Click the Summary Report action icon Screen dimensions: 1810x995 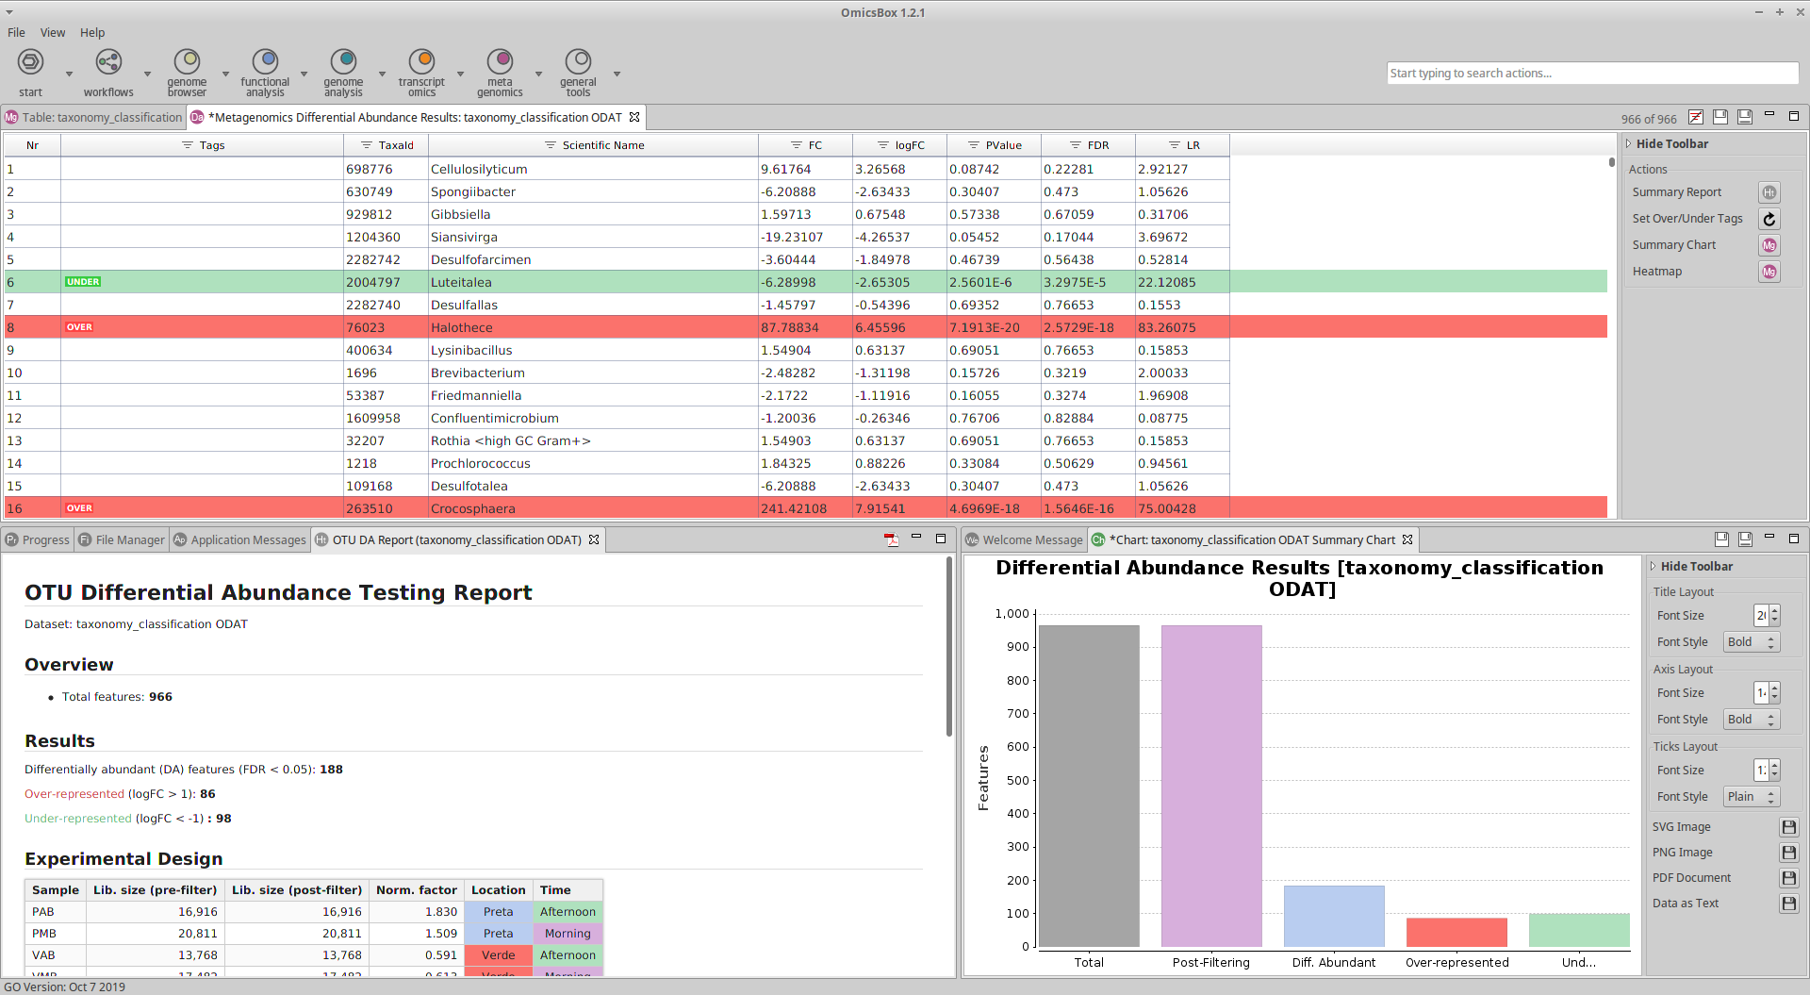1769,192
